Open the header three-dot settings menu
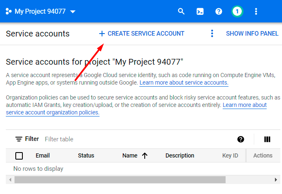This screenshot has height=194, width=282. [x=256, y=11]
